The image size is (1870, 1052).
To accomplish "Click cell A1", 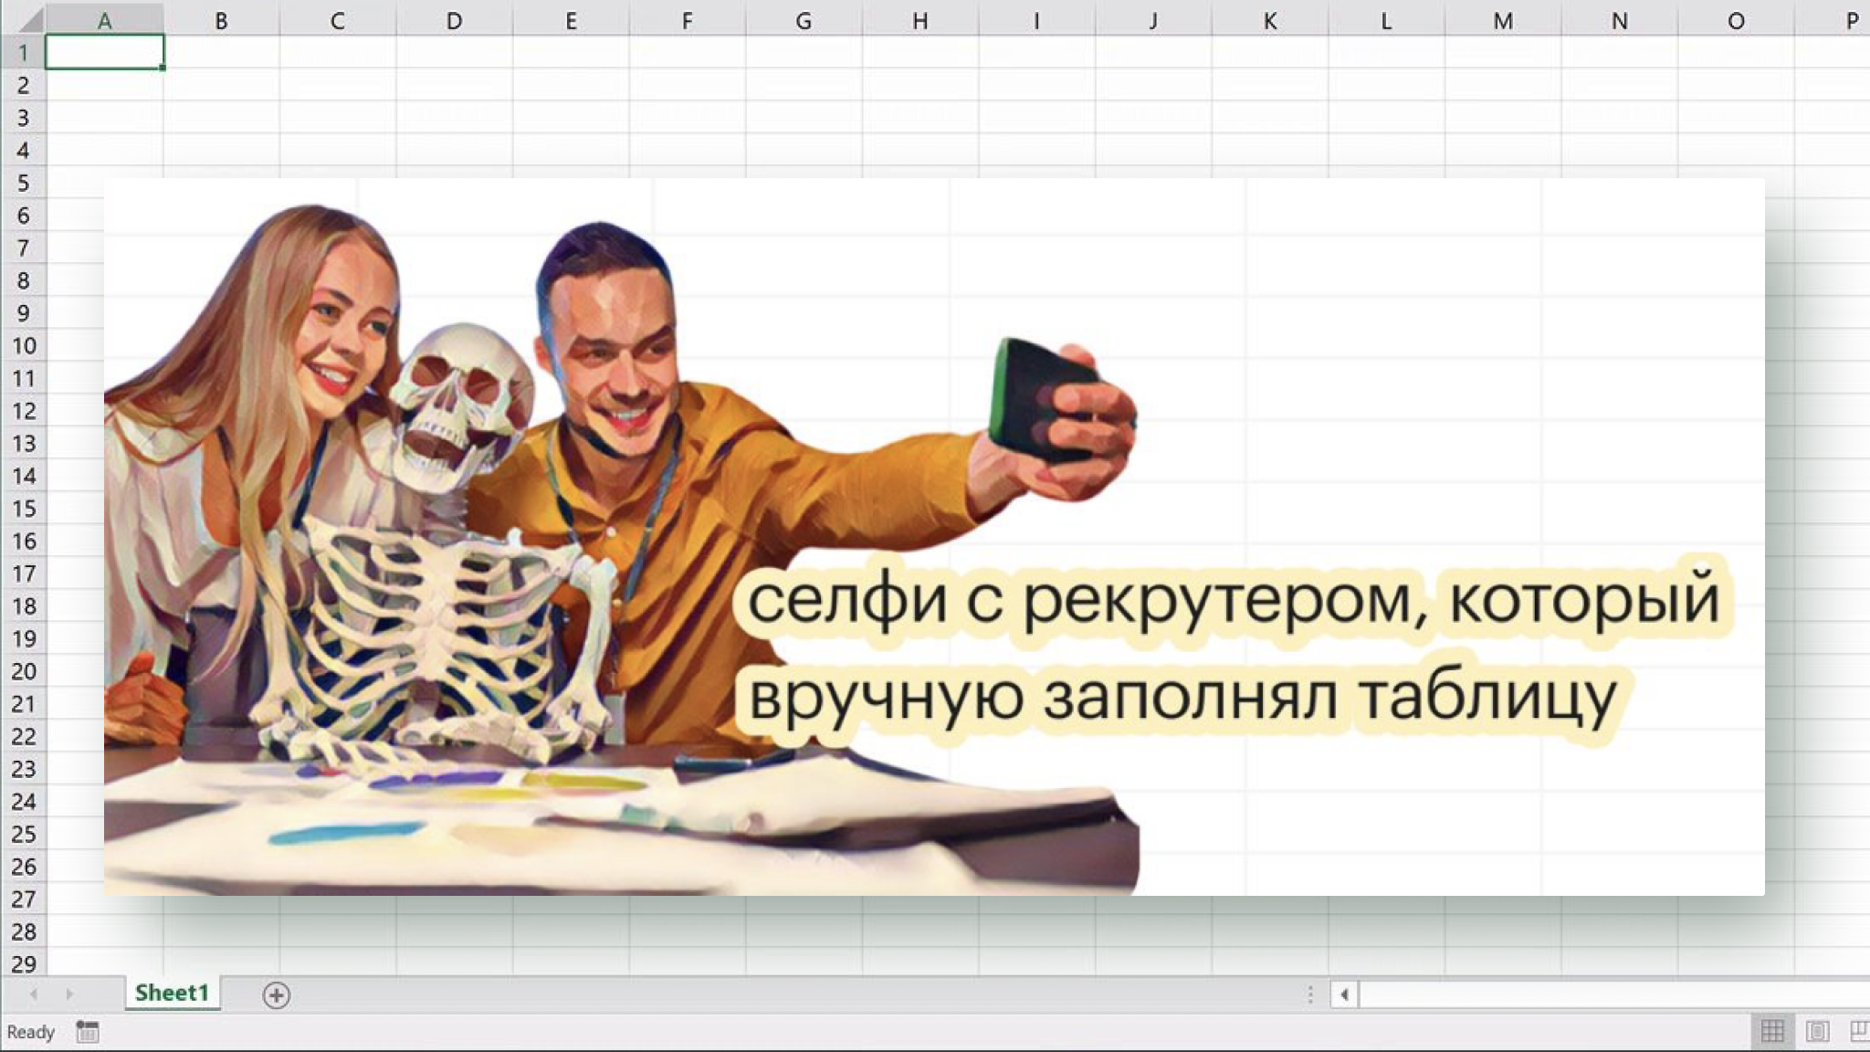I will [104, 52].
